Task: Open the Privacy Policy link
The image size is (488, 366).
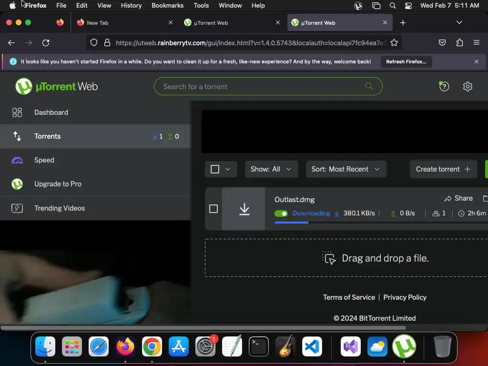Action: click(x=405, y=297)
